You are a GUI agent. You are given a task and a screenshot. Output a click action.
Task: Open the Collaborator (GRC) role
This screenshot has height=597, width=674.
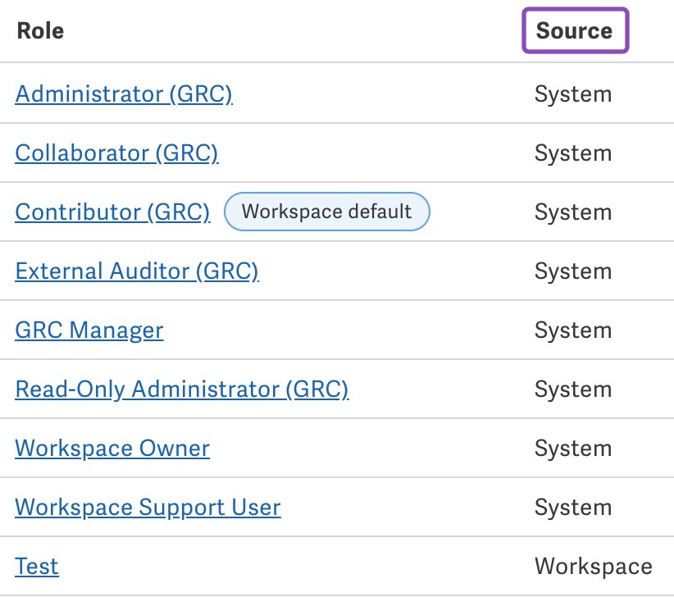116,153
